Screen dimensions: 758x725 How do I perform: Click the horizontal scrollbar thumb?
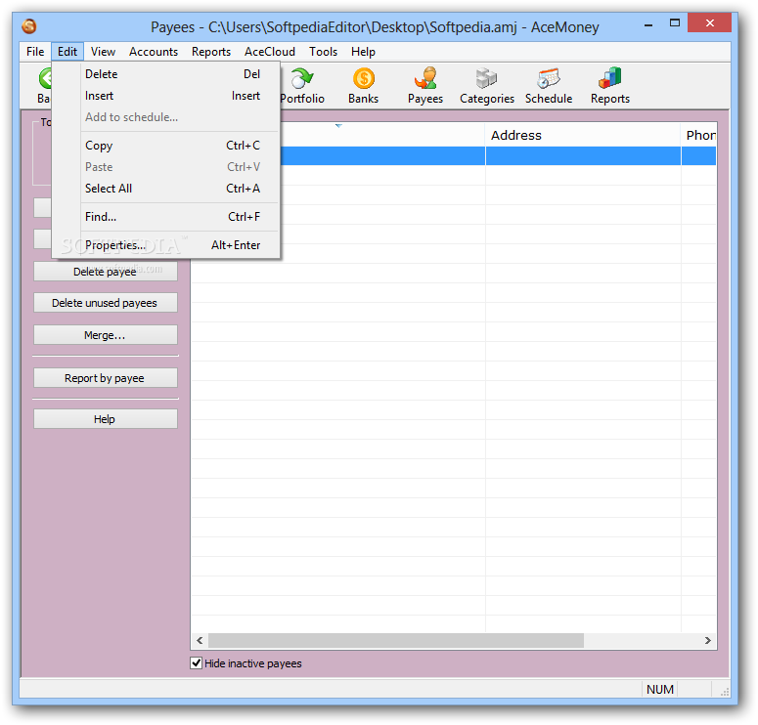click(396, 640)
